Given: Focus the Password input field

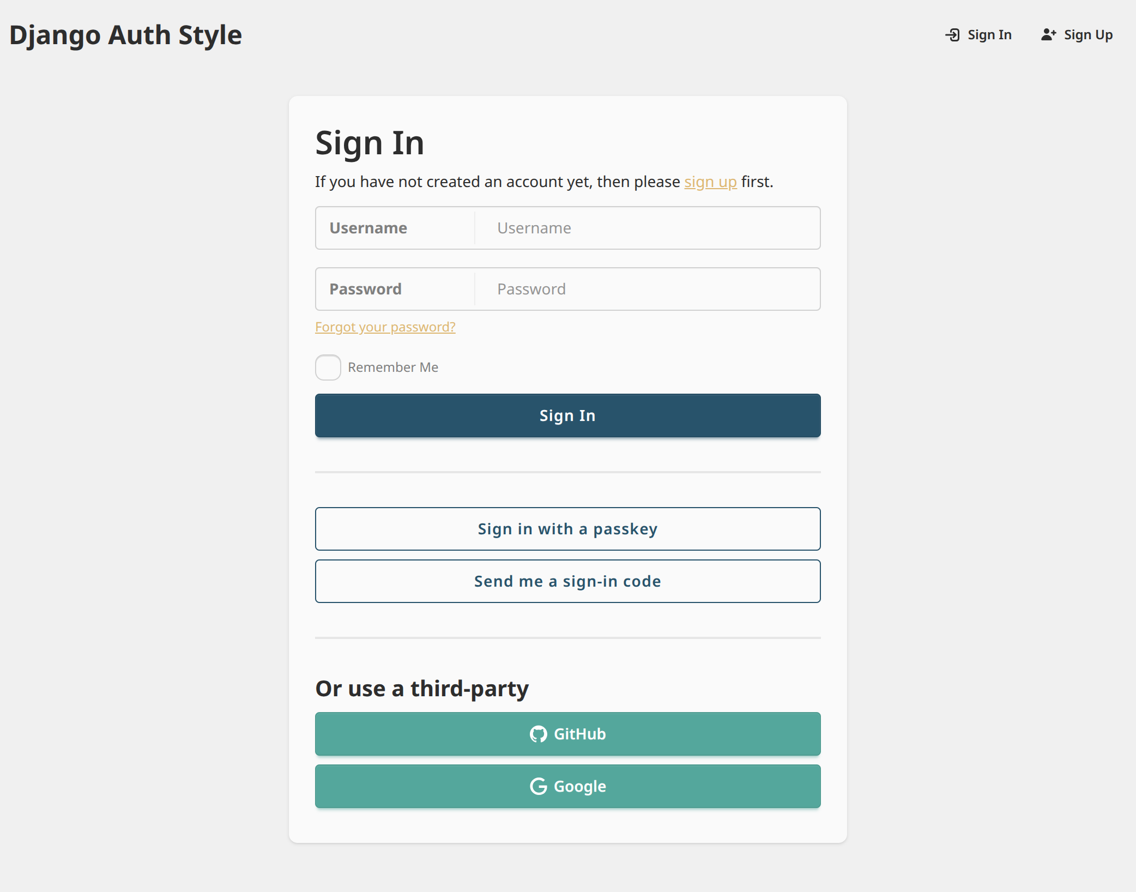Looking at the screenshot, I should [646, 289].
